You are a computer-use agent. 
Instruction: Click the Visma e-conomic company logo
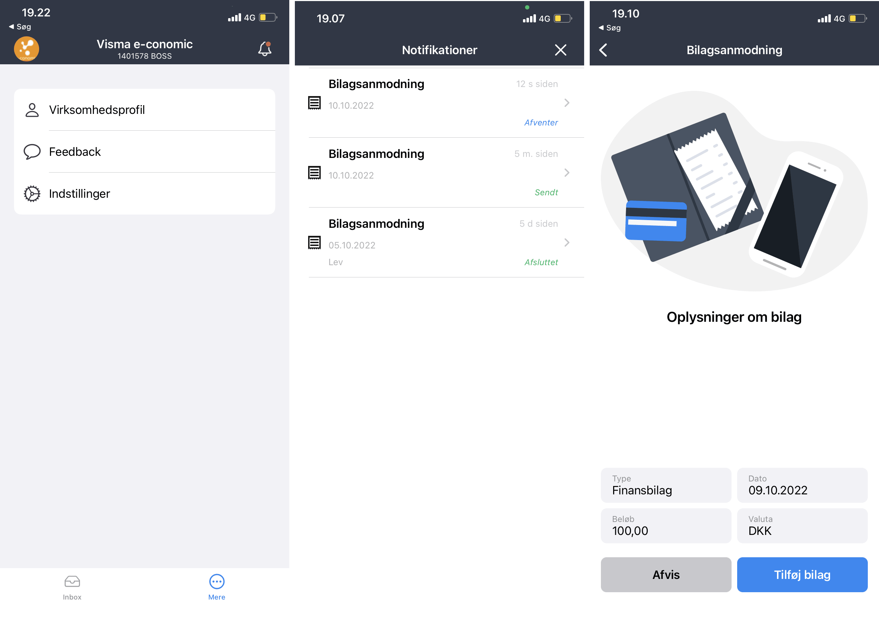(26, 48)
